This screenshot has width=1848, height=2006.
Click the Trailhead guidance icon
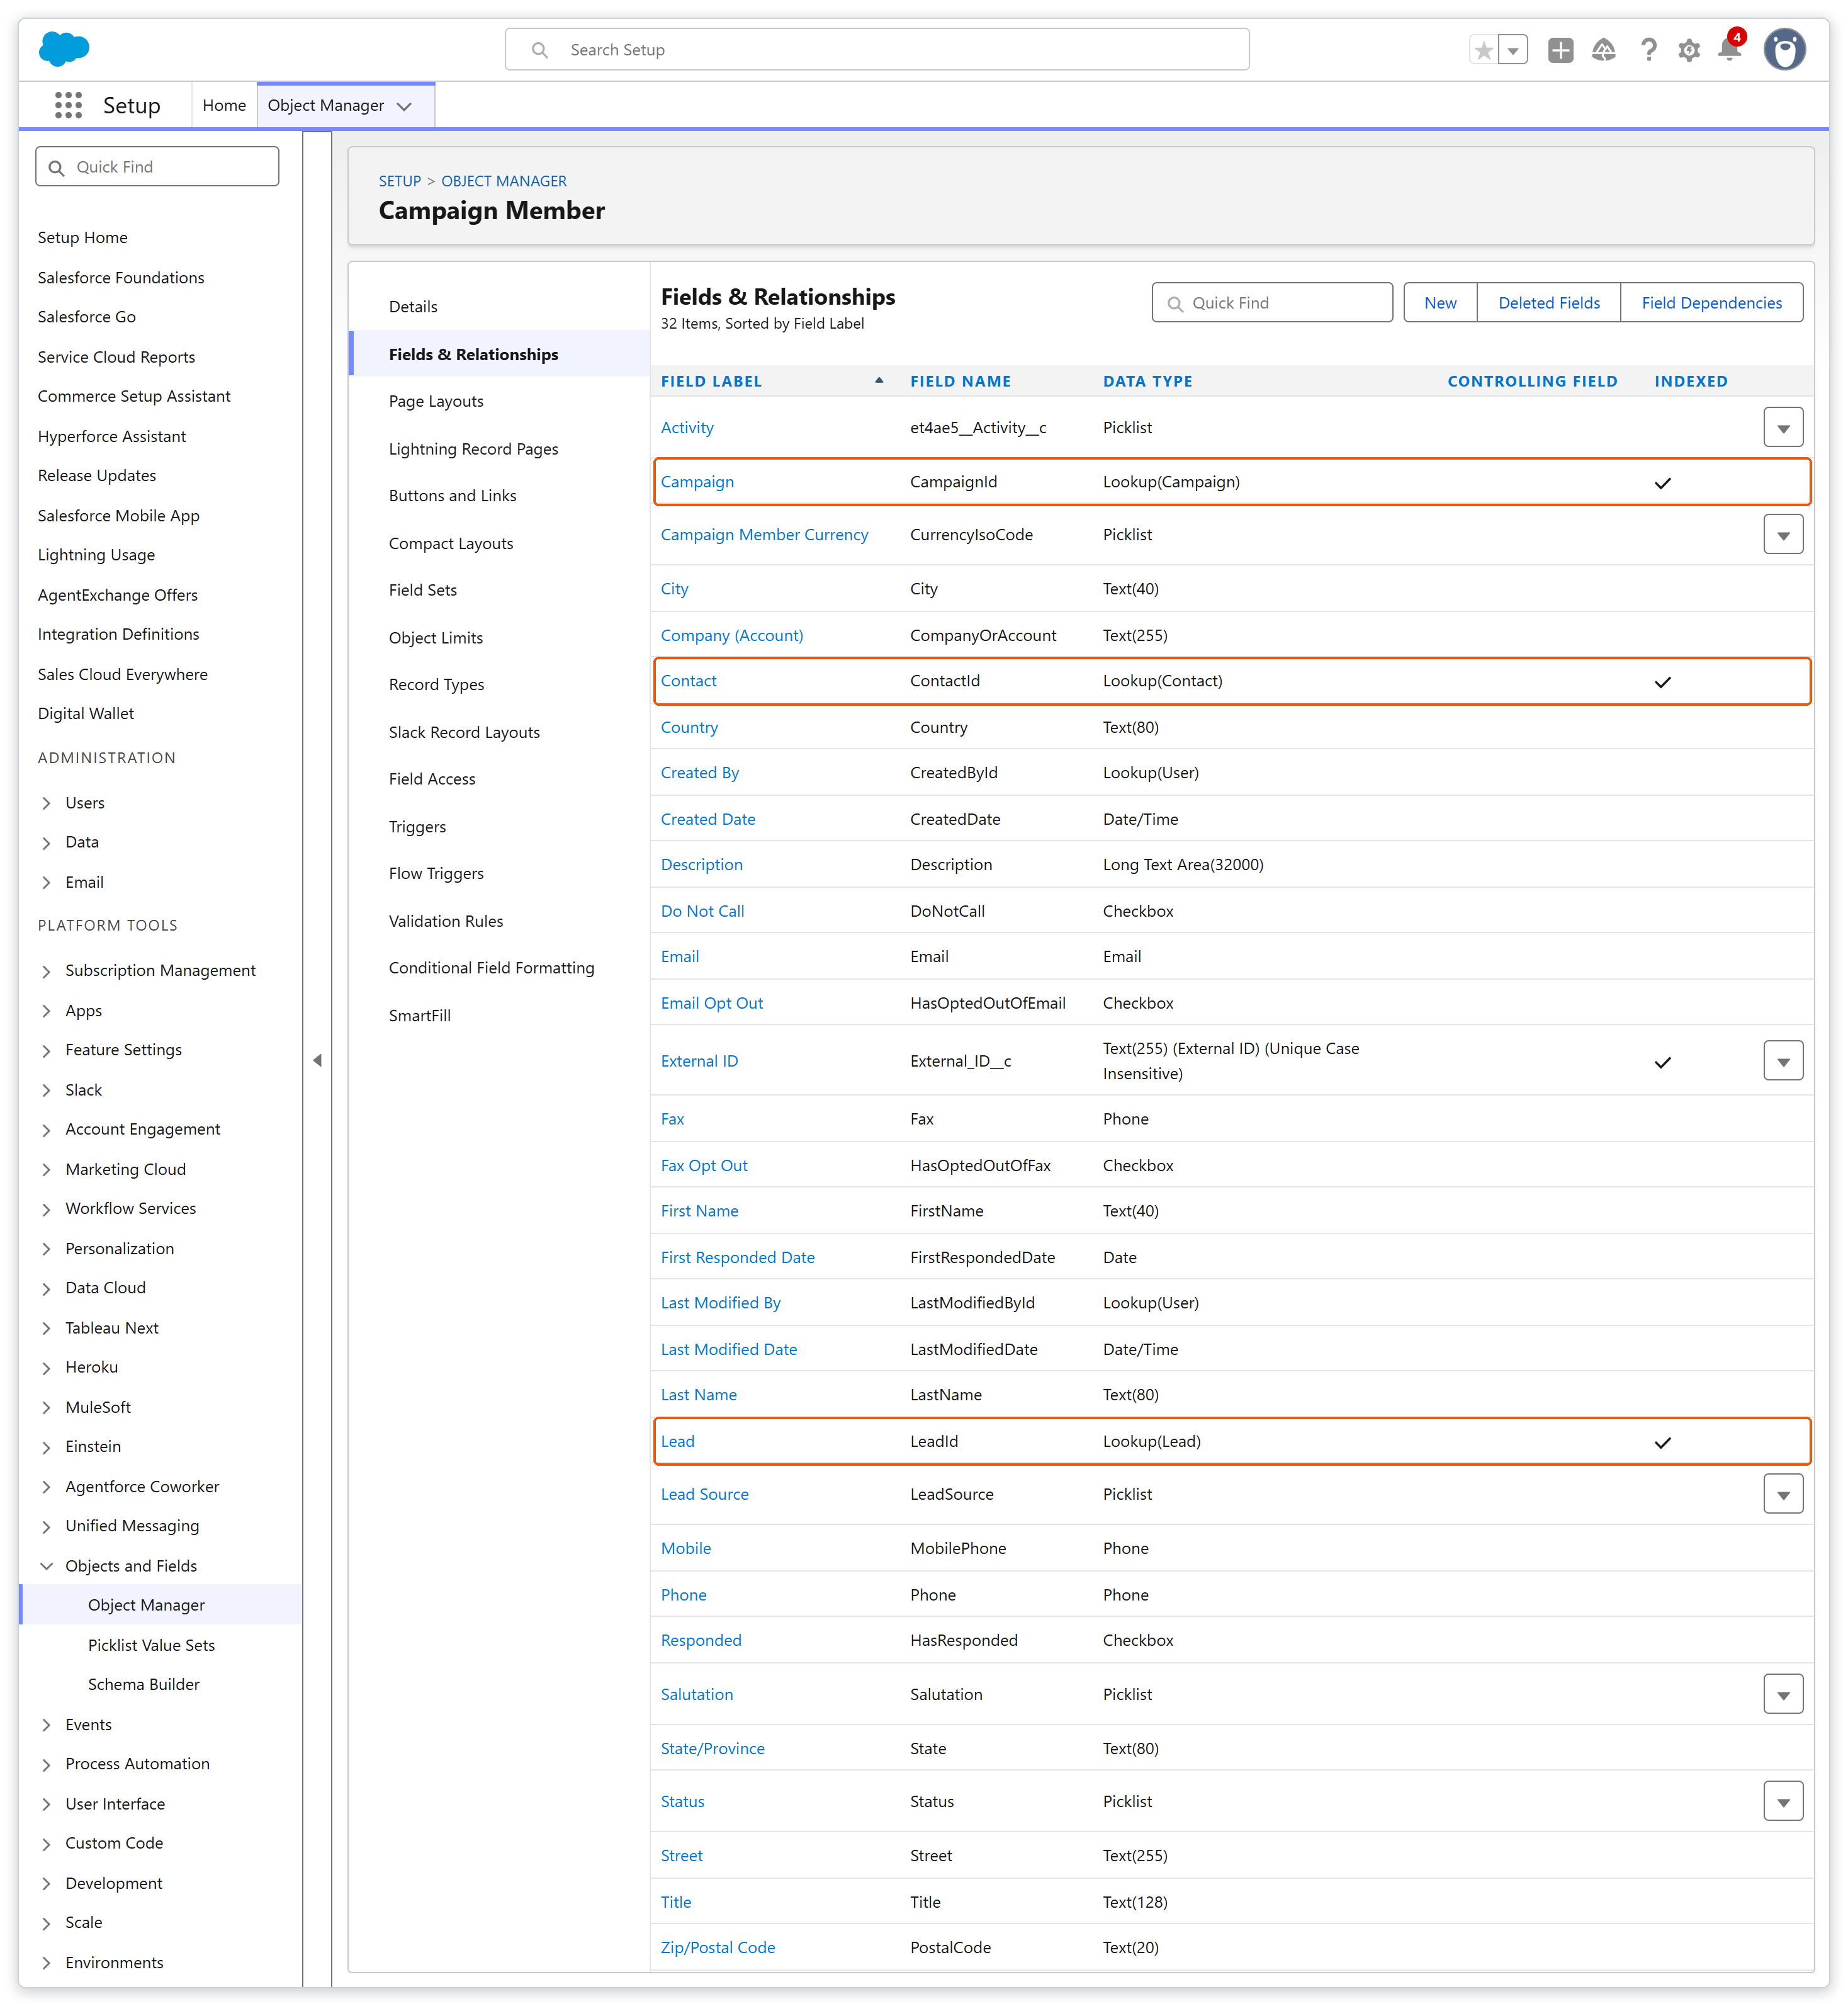1604,50
